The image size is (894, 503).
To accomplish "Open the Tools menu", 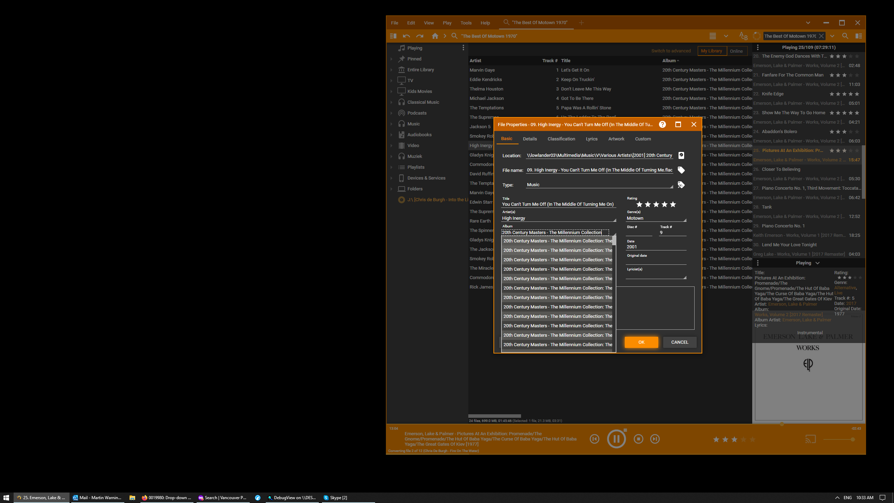I will coord(466,23).
